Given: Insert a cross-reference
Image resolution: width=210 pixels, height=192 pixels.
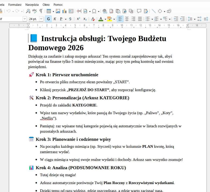Looking at the screenshot, I should pos(131,11).
